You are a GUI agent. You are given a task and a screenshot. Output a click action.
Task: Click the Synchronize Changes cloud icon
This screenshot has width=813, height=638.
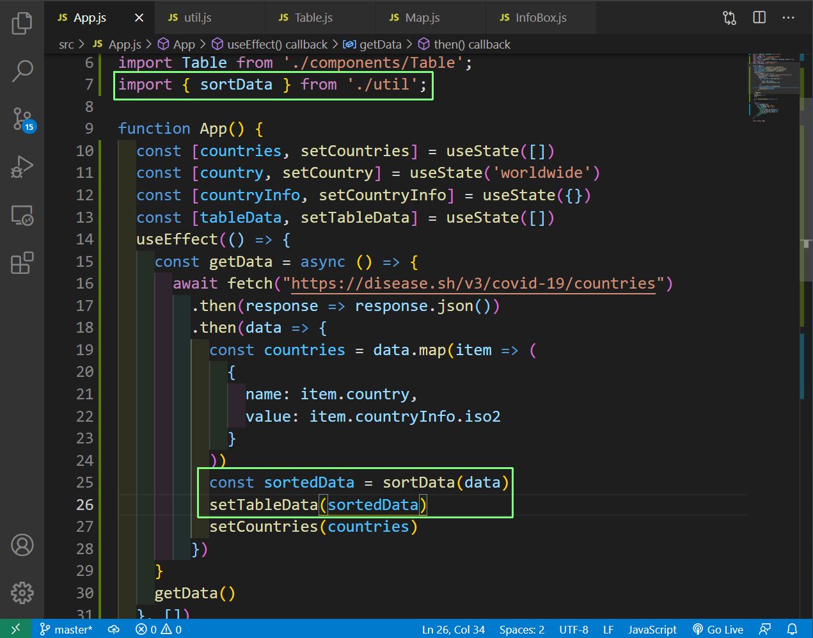pos(114,630)
